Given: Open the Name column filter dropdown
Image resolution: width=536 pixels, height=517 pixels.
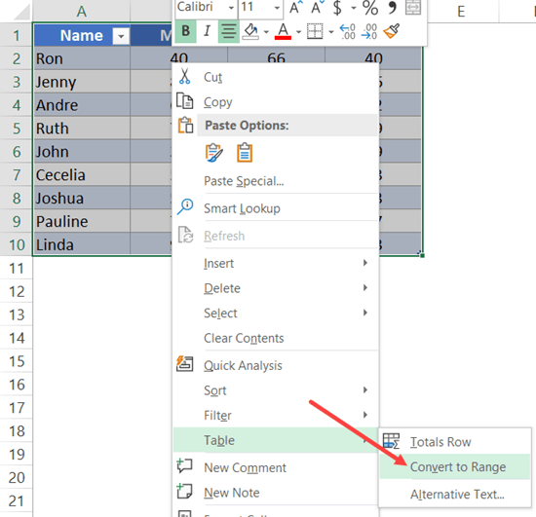Looking at the screenshot, I should (121, 36).
